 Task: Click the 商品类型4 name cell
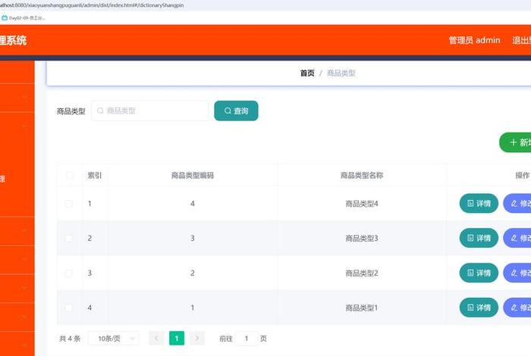(362, 204)
